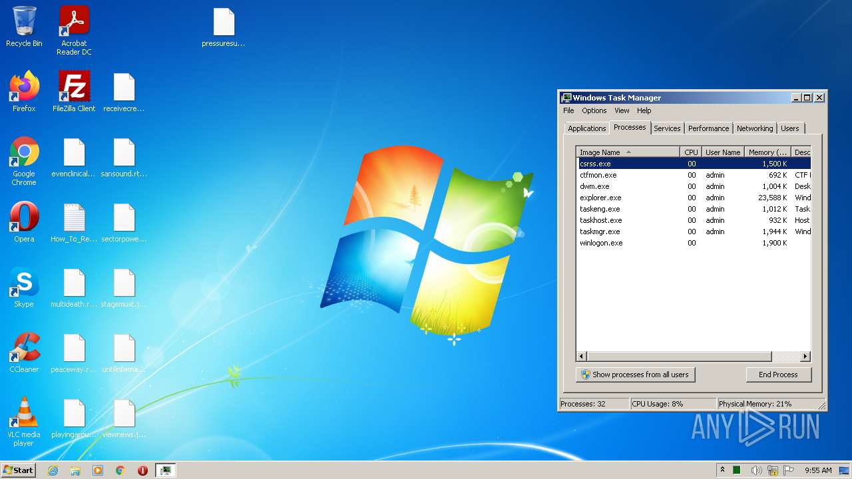Show hidden system tray icons
Image resolution: width=852 pixels, height=479 pixels.
(x=722, y=470)
